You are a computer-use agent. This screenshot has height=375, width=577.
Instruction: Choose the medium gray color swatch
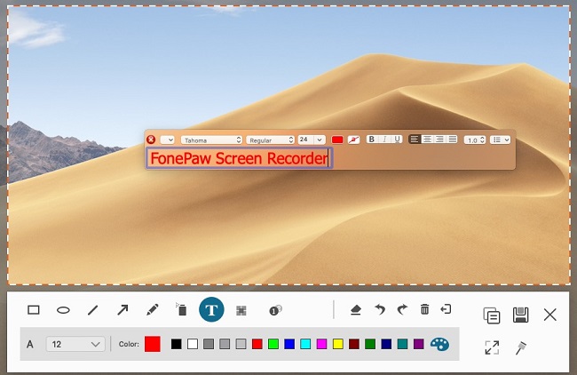pos(225,344)
